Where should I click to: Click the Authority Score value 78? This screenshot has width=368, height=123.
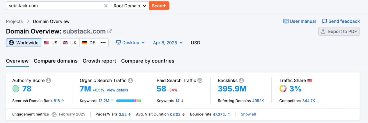[x=27, y=89]
